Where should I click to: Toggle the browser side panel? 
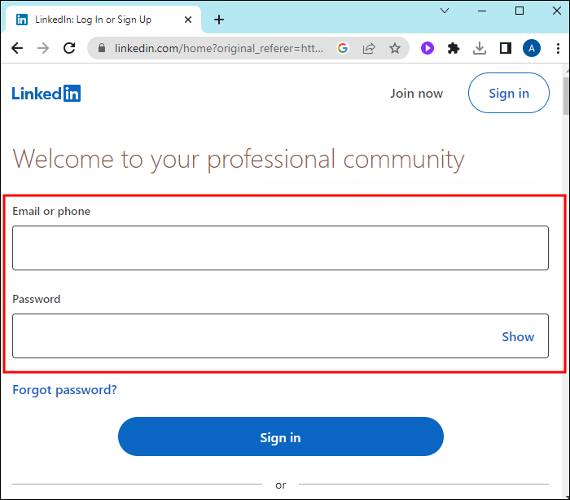click(x=506, y=48)
